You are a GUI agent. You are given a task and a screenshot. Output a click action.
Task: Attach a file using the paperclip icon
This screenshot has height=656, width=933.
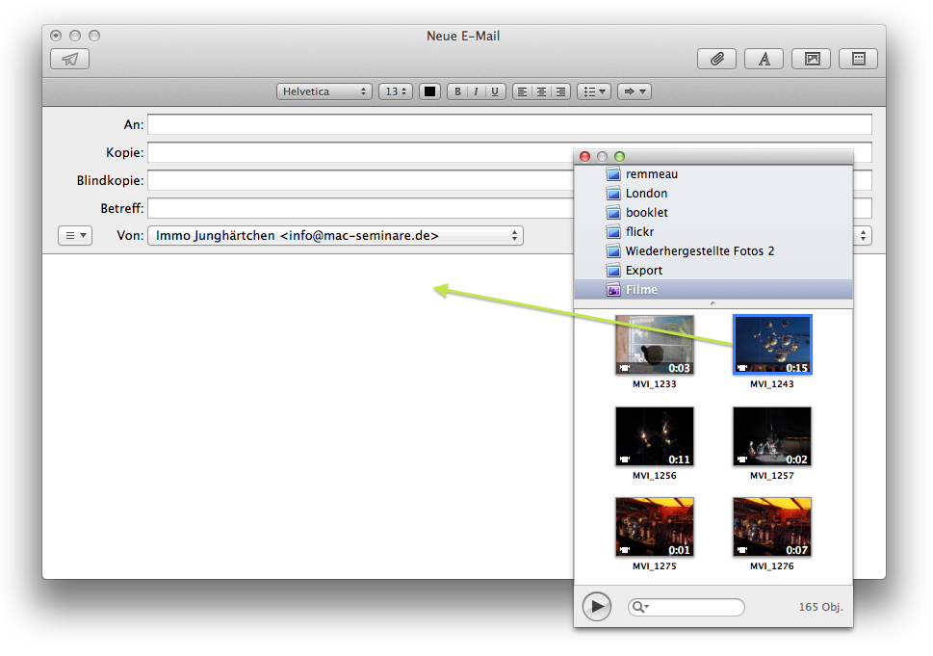(x=716, y=59)
